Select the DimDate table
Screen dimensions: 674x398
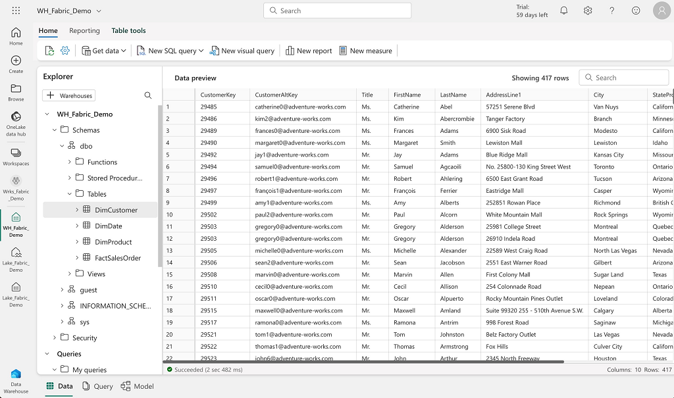tap(109, 226)
